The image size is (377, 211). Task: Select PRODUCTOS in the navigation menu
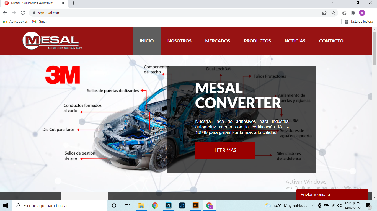click(x=257, y=41)
